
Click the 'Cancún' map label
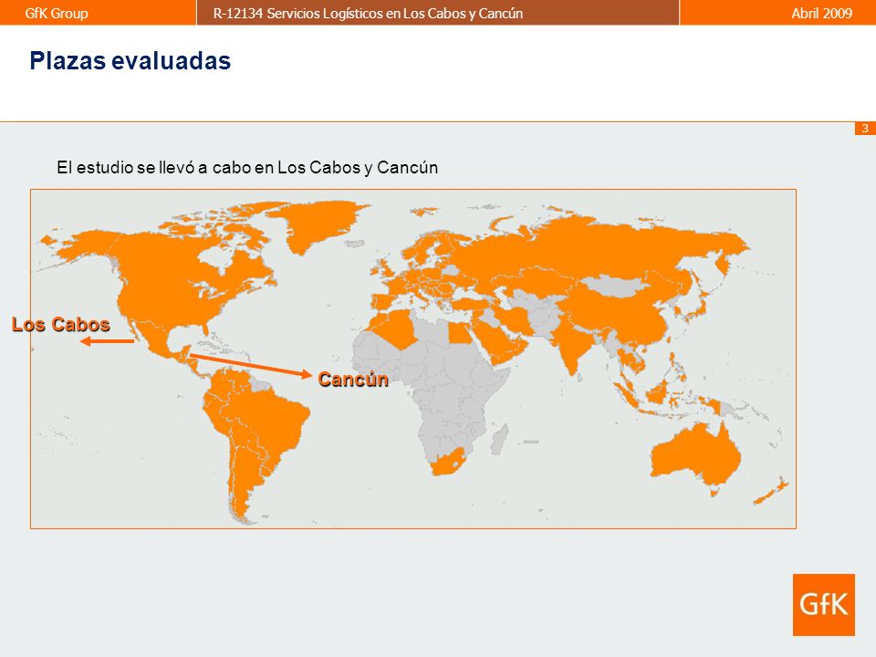pos(353,380)
